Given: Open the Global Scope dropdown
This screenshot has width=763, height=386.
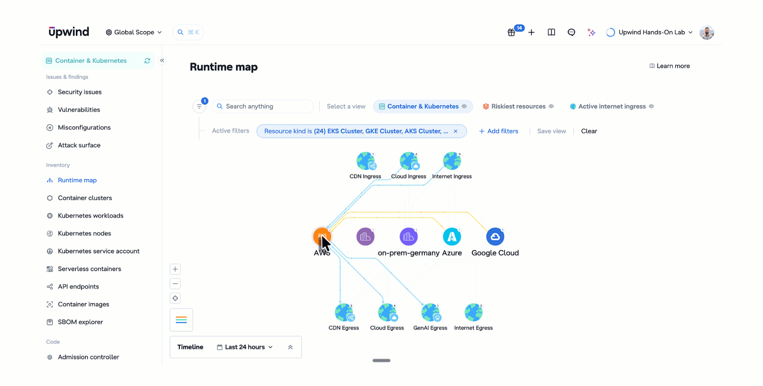Looking at the screenshot, I should click(x=134, y=32).
